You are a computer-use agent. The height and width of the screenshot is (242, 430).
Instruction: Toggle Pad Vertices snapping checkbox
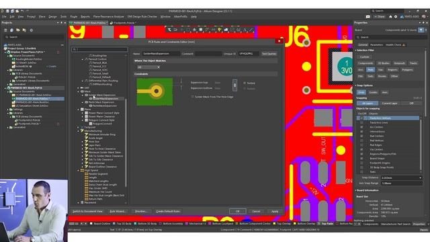tap(361, 140)
